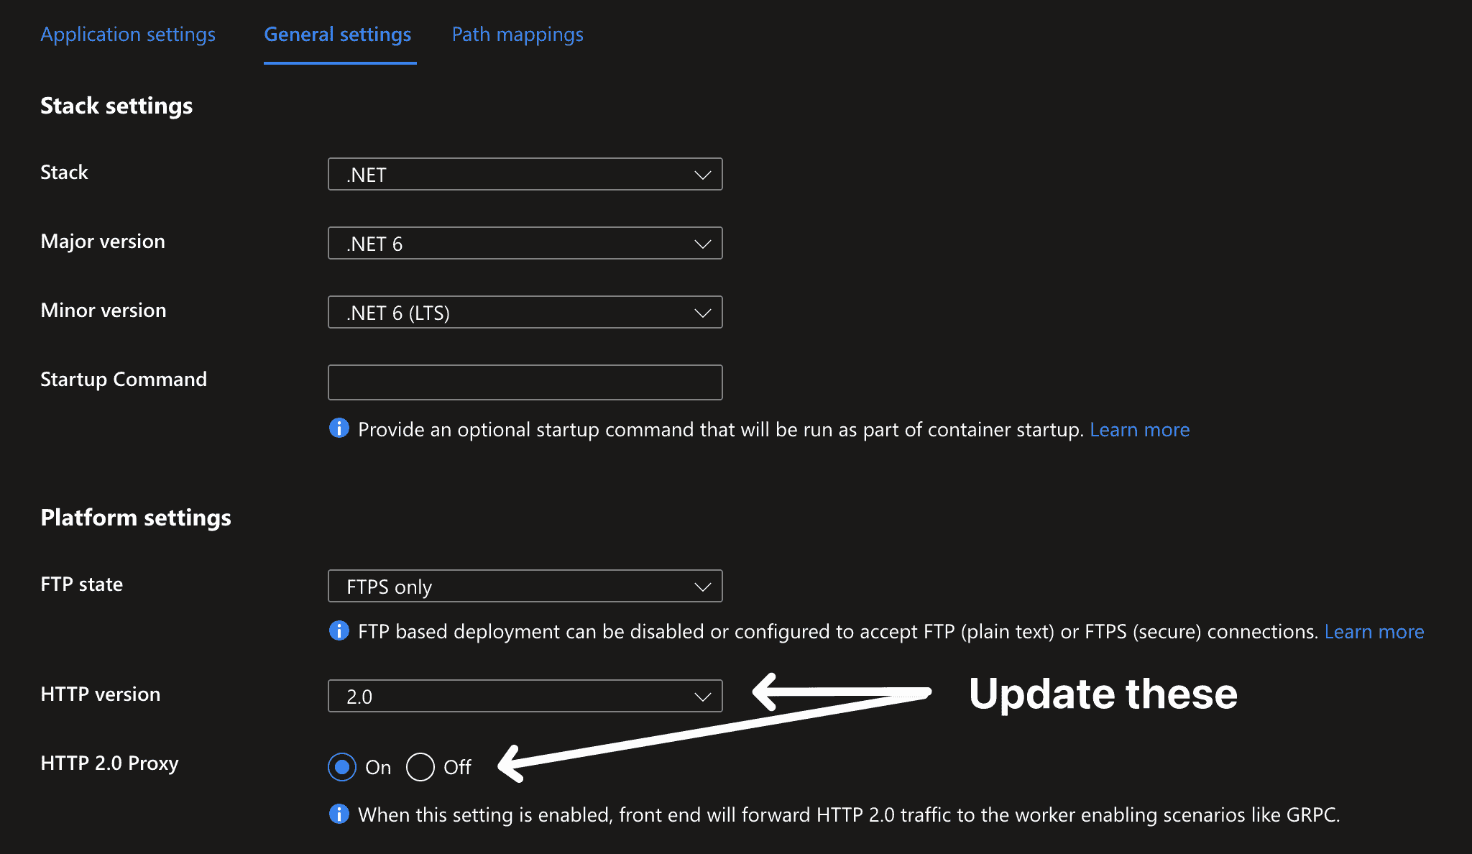Viewport: 1472px width, 854px height.
Task: Click info icon beside startup command hint
Action: (x=339, y=428)
